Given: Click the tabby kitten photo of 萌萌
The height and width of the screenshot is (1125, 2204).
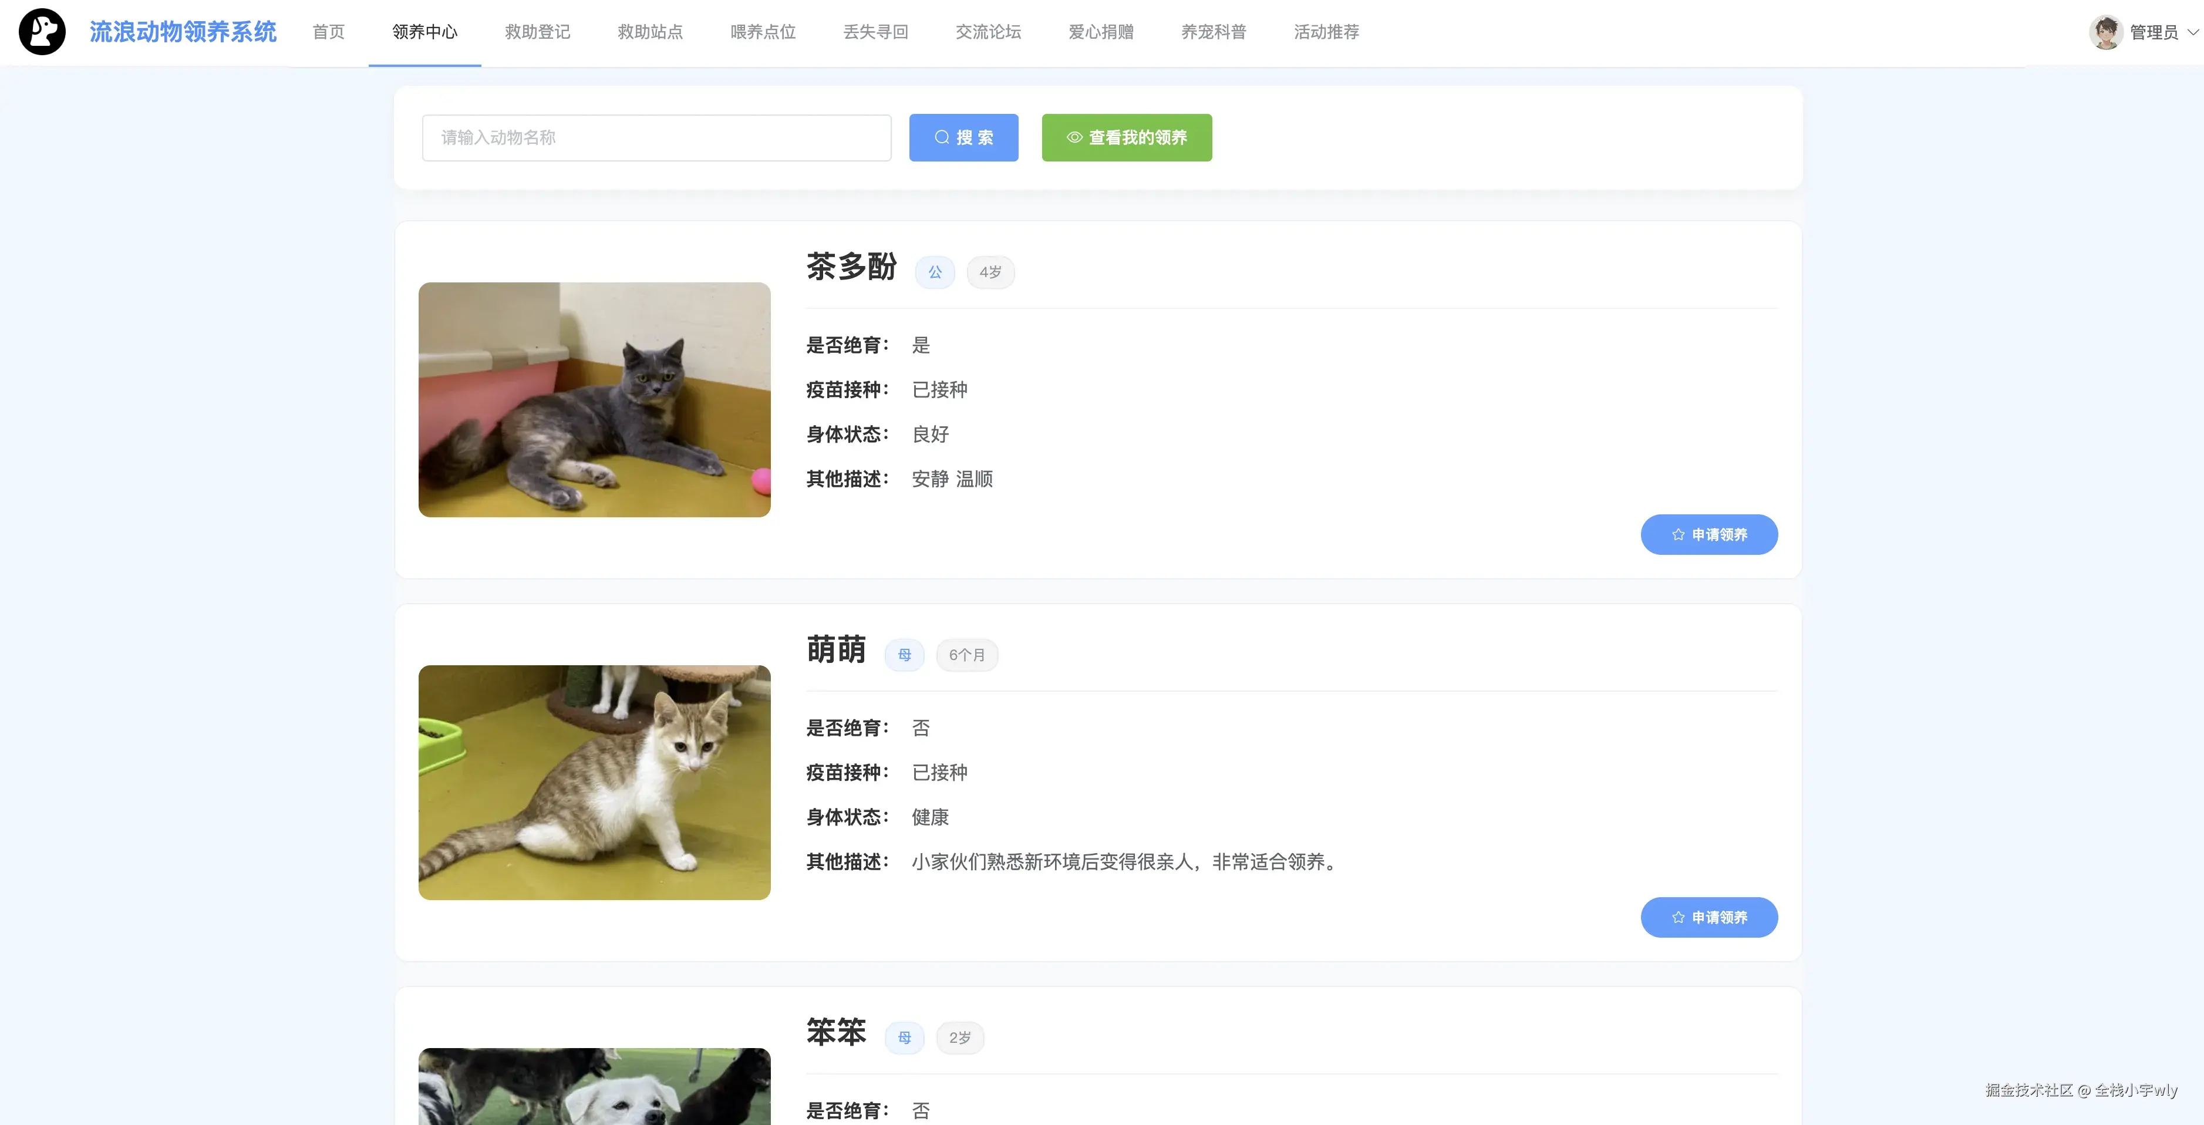Looking at the screenshot, I should [594, 782].
